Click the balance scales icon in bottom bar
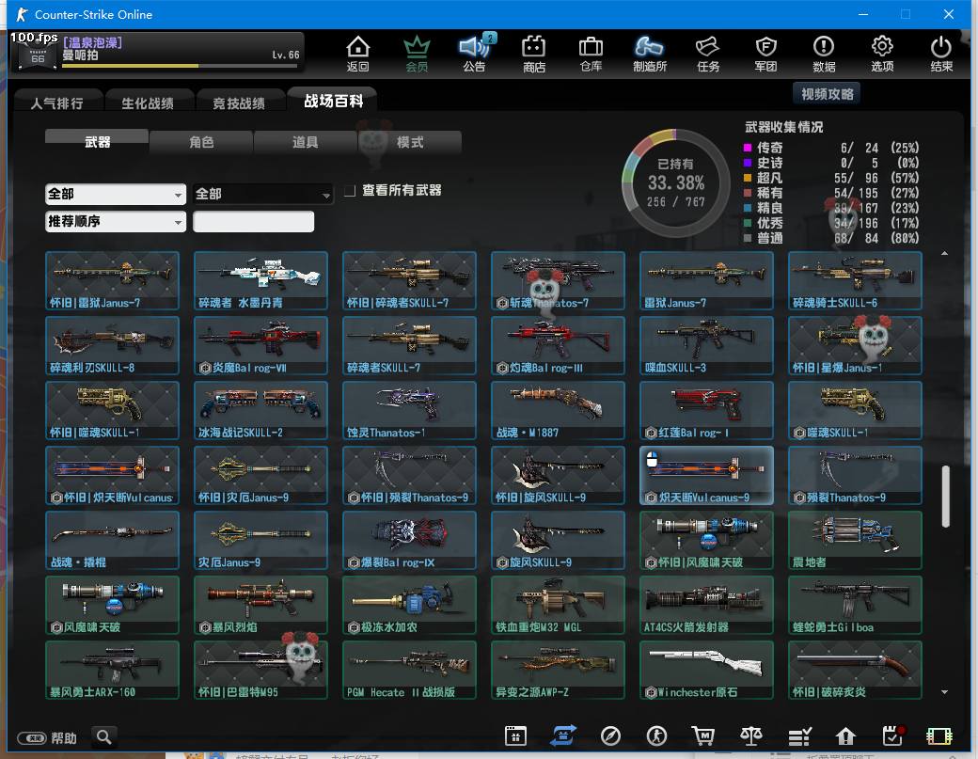The width and height of the screenshot is (978, 759). tap(751, 736)
